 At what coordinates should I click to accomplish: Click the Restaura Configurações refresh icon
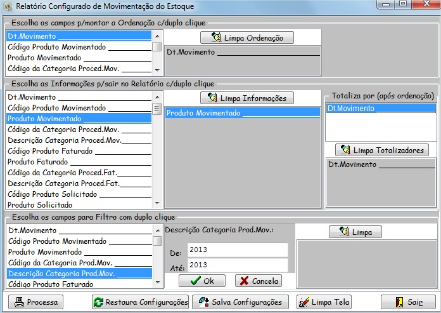click(x=98, y=302)
